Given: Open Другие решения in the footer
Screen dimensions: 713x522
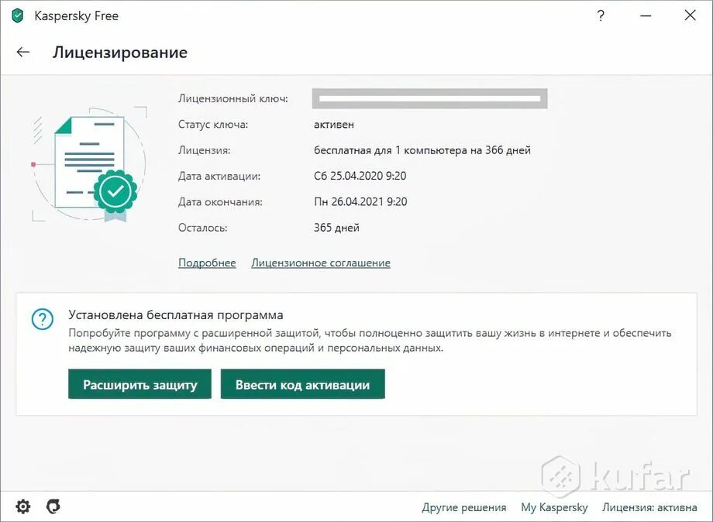Looking at the screenshot, I should [463, 507].
